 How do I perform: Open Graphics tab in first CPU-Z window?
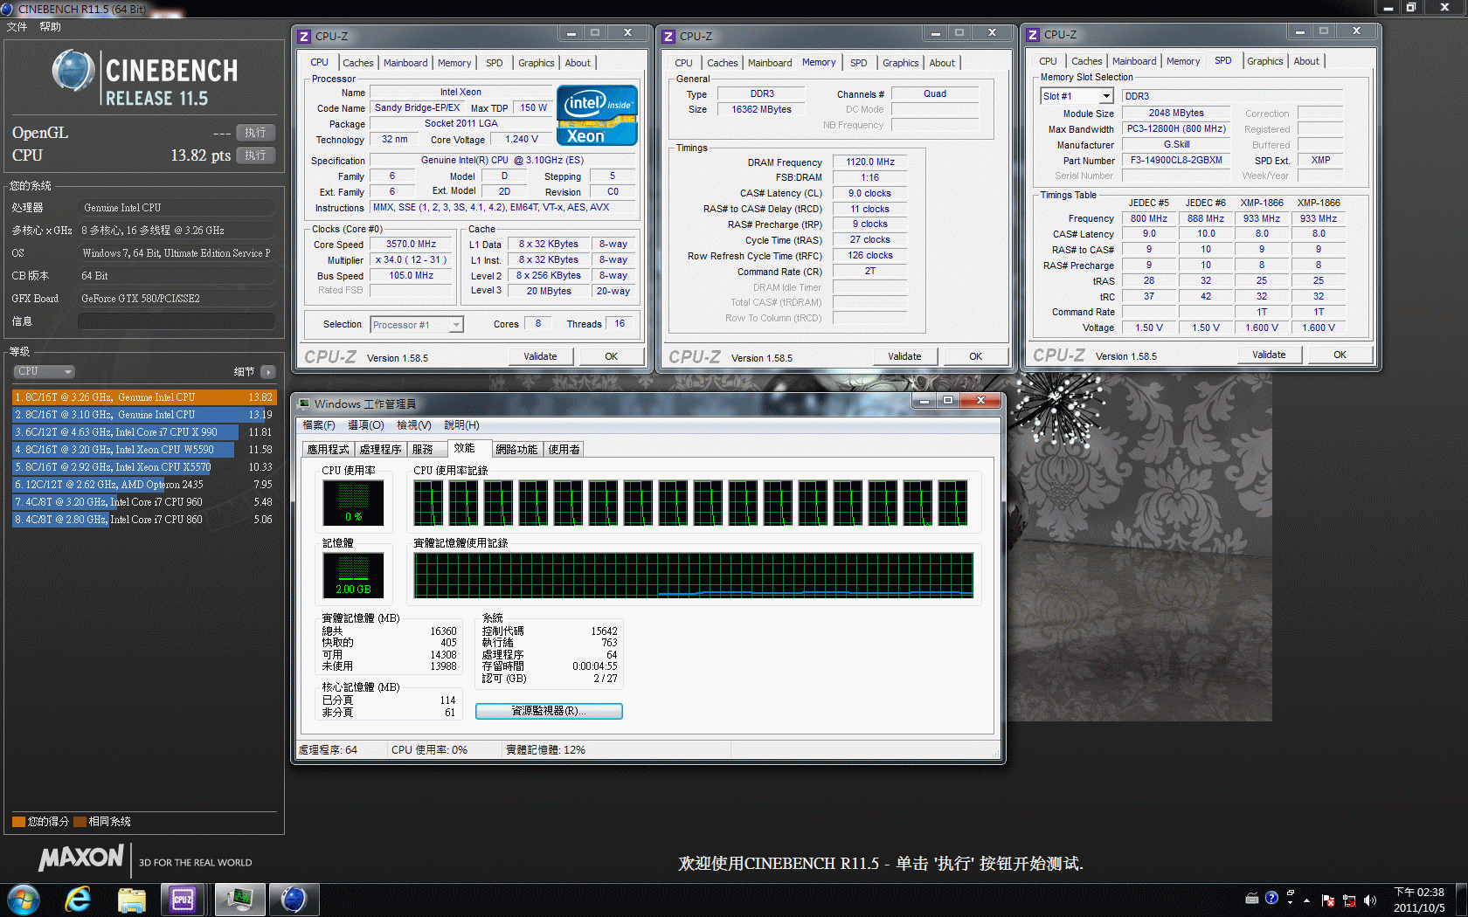(x=537, y=63)
